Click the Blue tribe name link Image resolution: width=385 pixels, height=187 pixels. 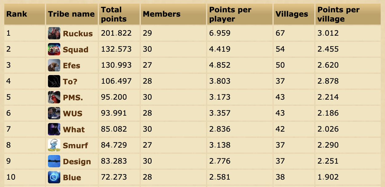(x=72, y=177)
